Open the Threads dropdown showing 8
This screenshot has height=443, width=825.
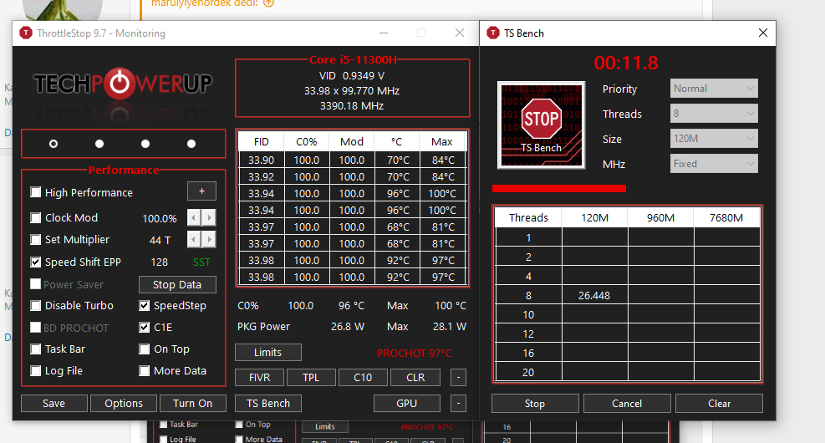(714, 113)
